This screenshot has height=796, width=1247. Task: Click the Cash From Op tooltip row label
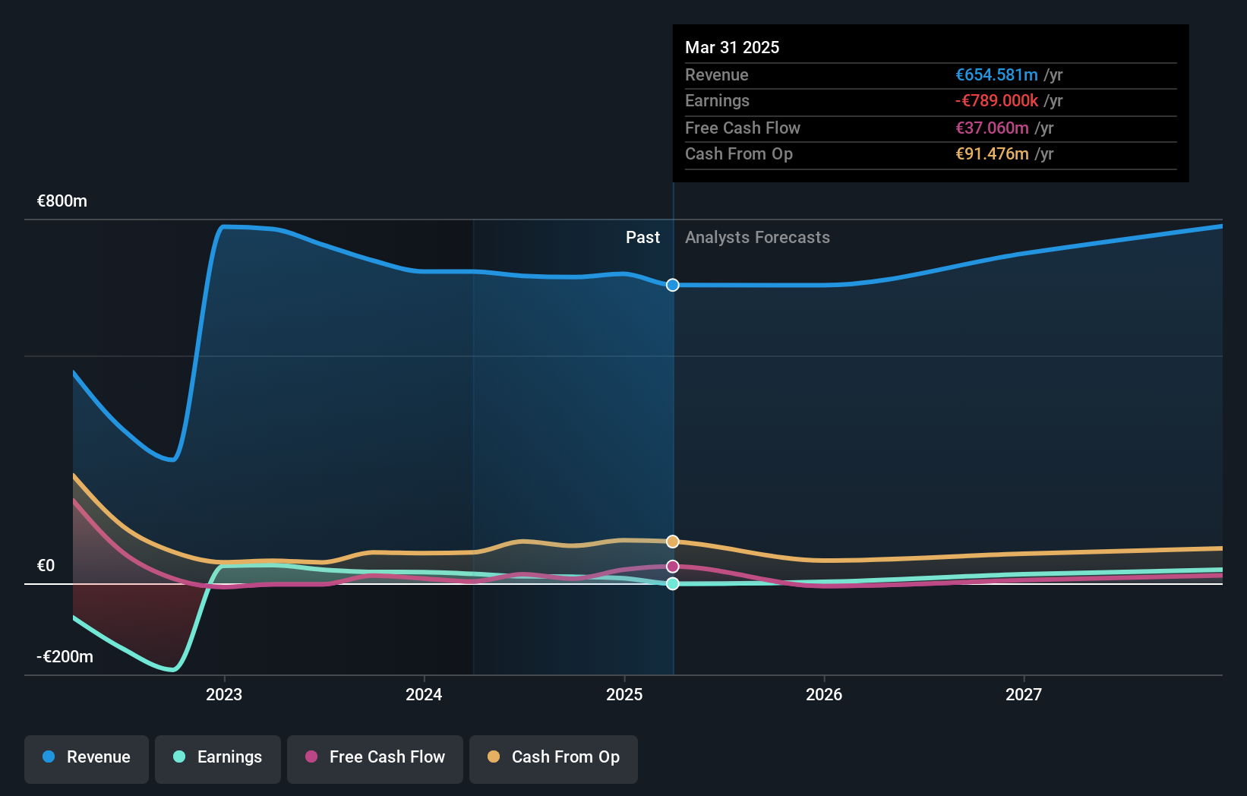point(739,154)
